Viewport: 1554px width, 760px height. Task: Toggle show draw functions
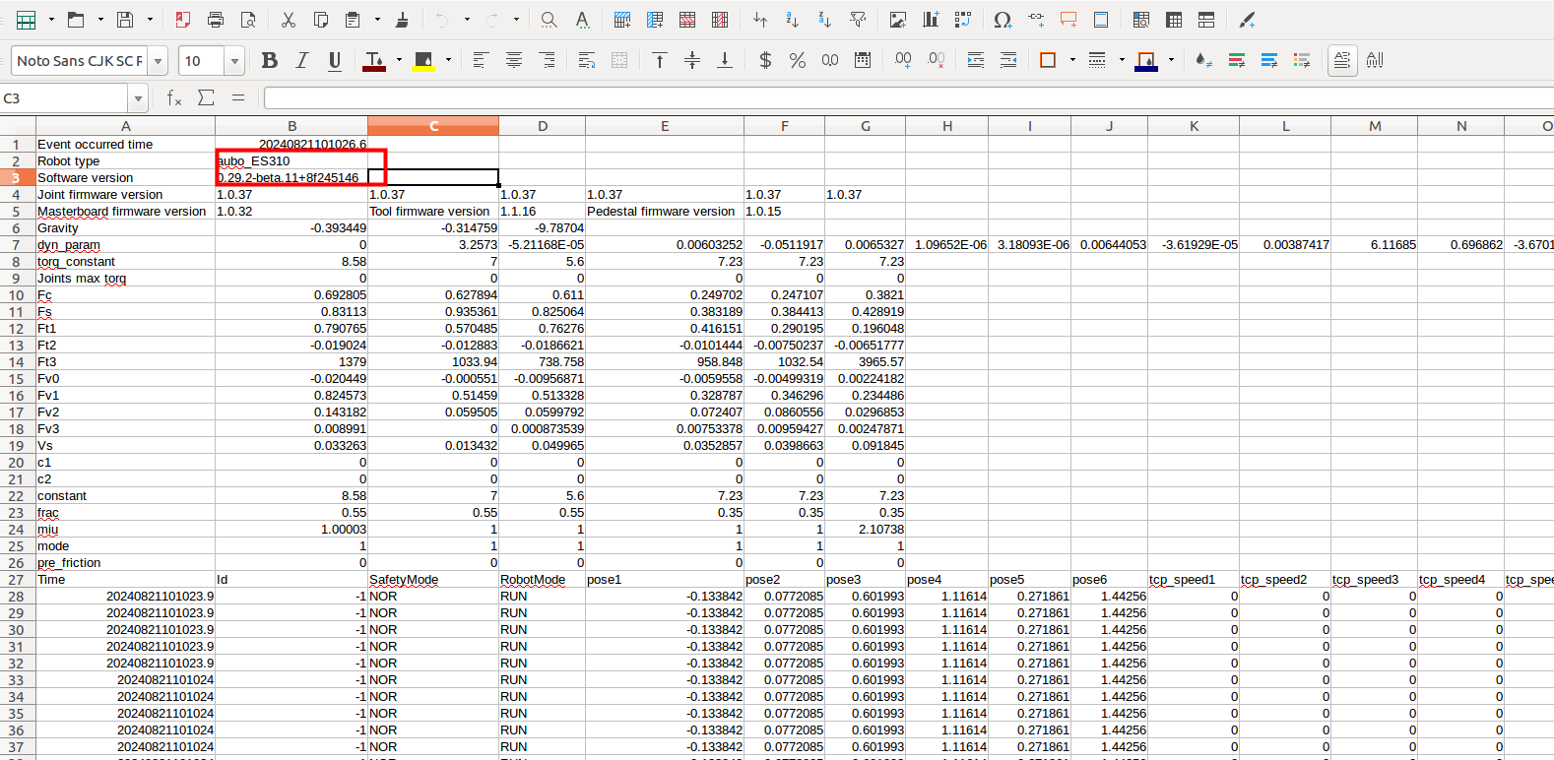(x=1247, y=20)
